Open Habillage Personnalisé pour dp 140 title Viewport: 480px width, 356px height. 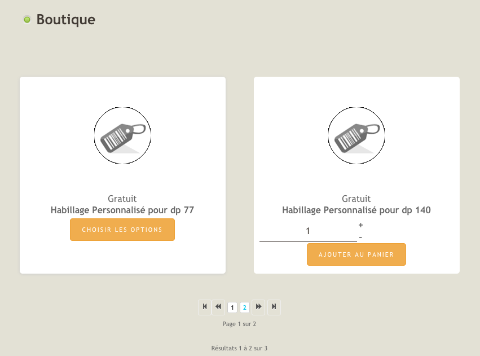pos(356,210)
